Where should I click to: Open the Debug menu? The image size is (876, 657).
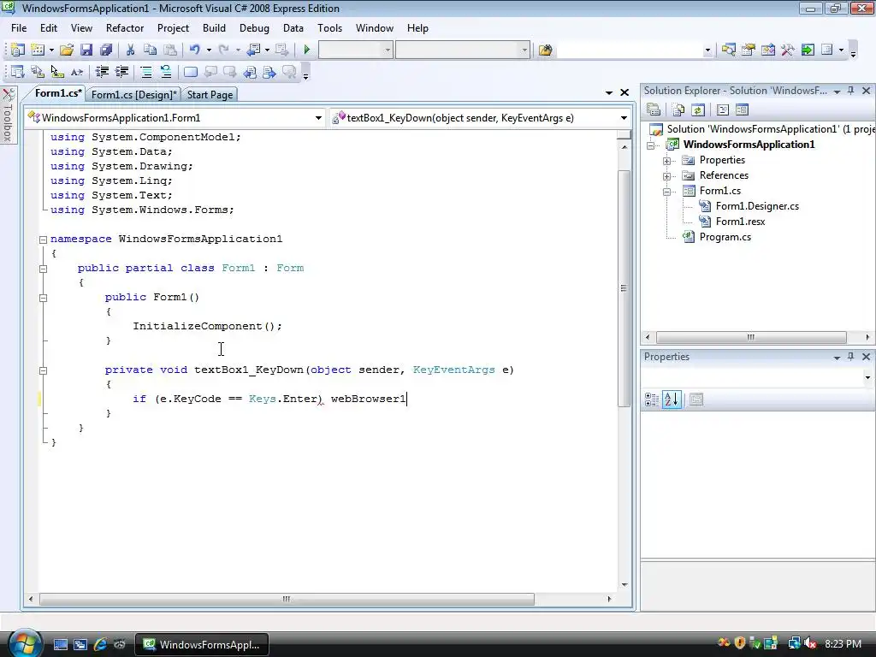[x=254, y=28]
